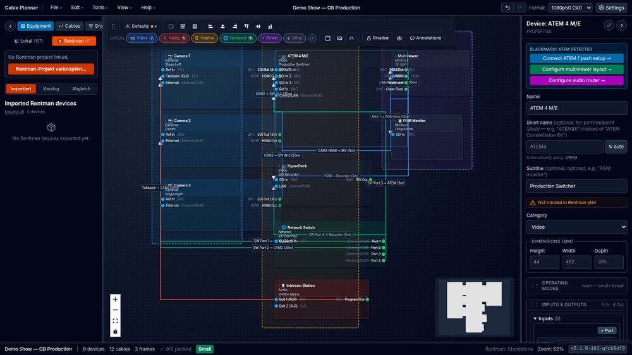Toggle the Other layer visibility
The image size is (632, 355).
[x=295, y=39]
